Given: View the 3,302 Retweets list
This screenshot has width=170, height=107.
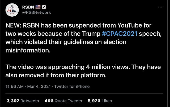Looking at the screenshot, I should point(23,101).
